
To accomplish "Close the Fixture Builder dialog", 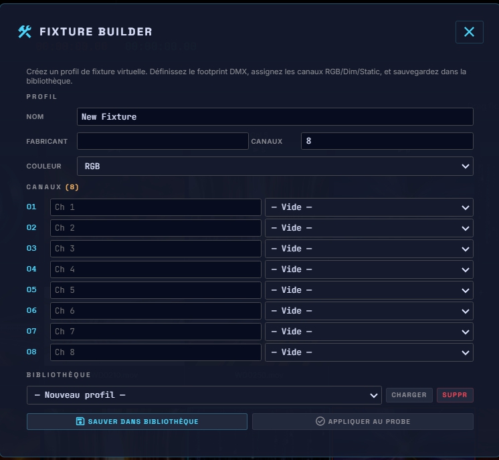I will (469, 32).
